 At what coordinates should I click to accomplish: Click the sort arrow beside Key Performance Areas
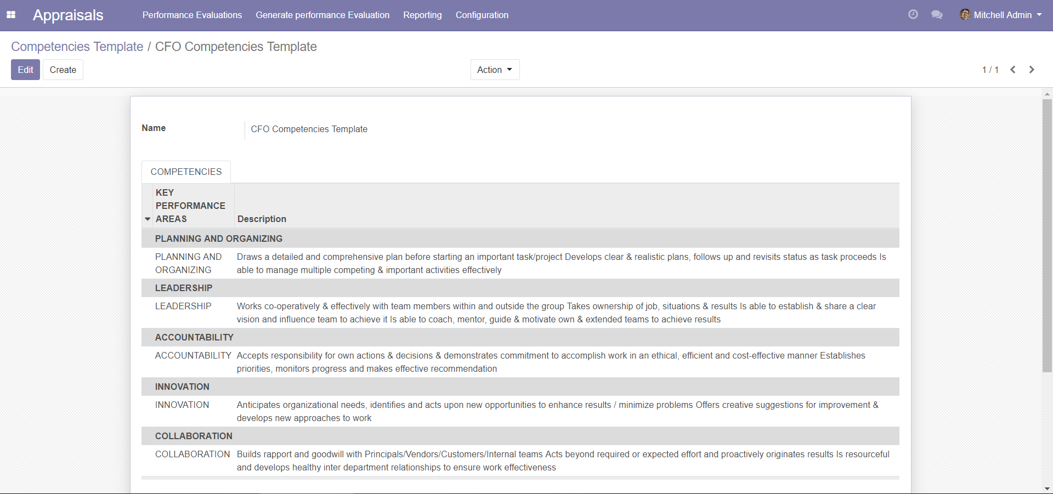coord(148,219)
